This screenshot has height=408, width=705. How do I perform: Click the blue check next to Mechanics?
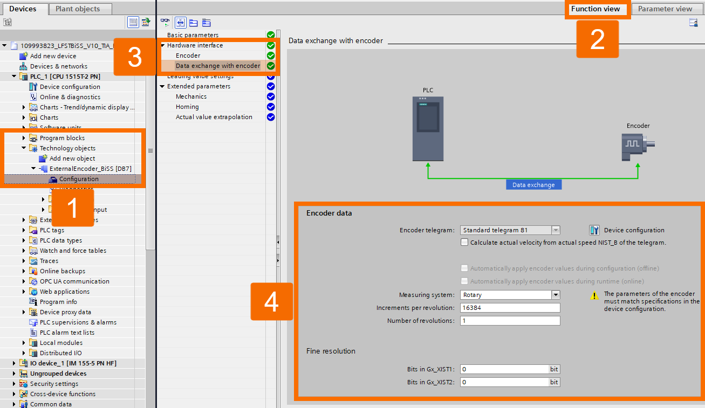(x=271, y=96)
